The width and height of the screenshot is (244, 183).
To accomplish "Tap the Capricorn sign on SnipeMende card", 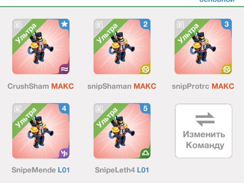I will coord(64,153).
